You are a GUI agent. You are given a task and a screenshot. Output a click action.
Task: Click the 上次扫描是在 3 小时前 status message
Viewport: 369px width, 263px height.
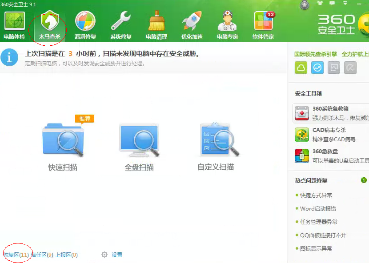112,54
